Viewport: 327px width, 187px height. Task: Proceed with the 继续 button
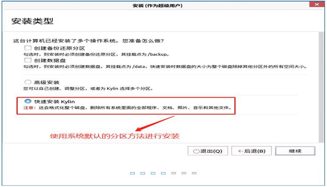coord(295,151)
